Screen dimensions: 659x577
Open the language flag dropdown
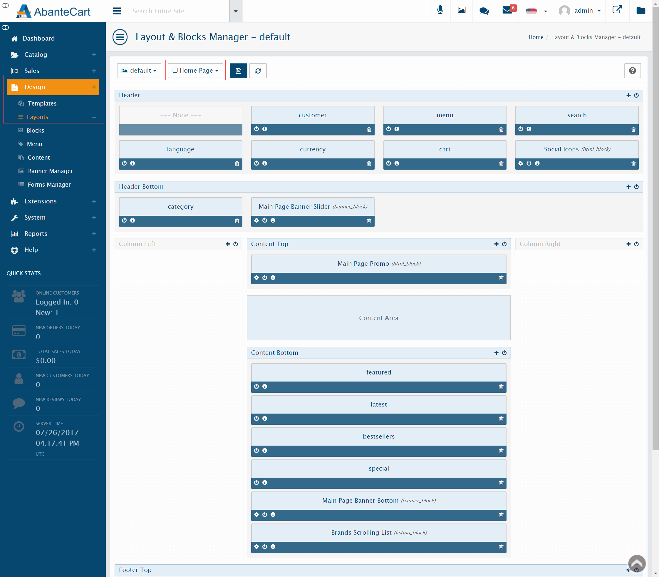(x=536, y=11)
